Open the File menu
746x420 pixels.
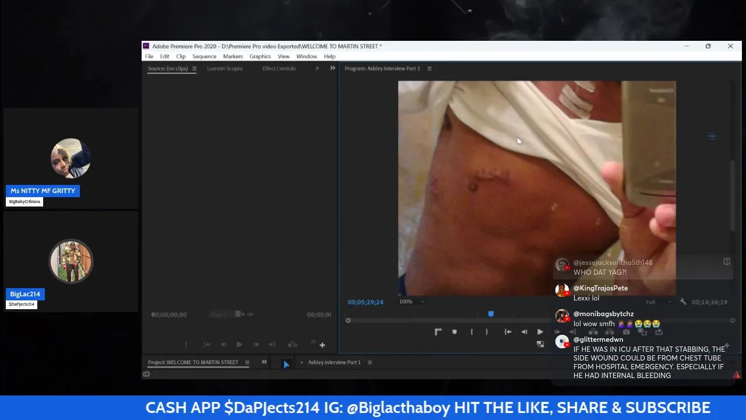coord(149,57)
